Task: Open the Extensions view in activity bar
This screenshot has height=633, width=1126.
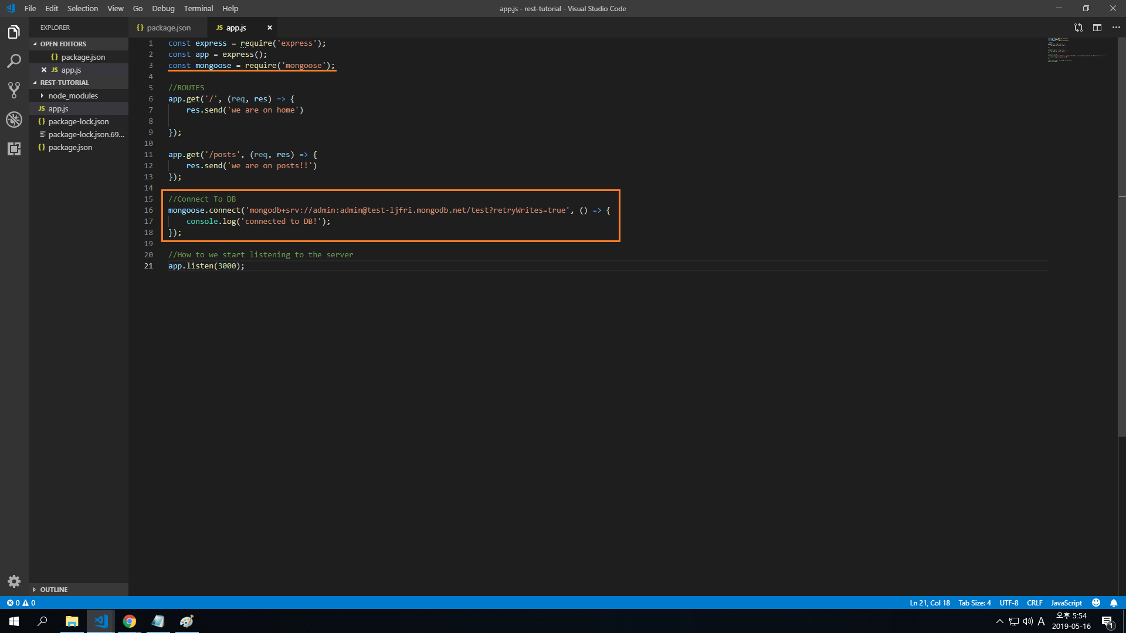Action: tap(14, 149)
